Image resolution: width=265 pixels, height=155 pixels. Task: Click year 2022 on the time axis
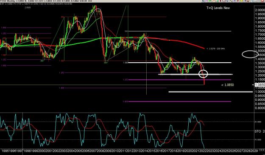pyautogui.click(x=204, y=151)
